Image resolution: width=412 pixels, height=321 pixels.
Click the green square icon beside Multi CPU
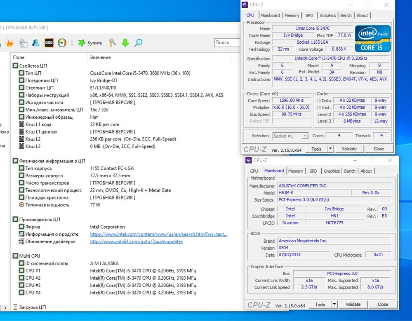[x=16, y=256]
